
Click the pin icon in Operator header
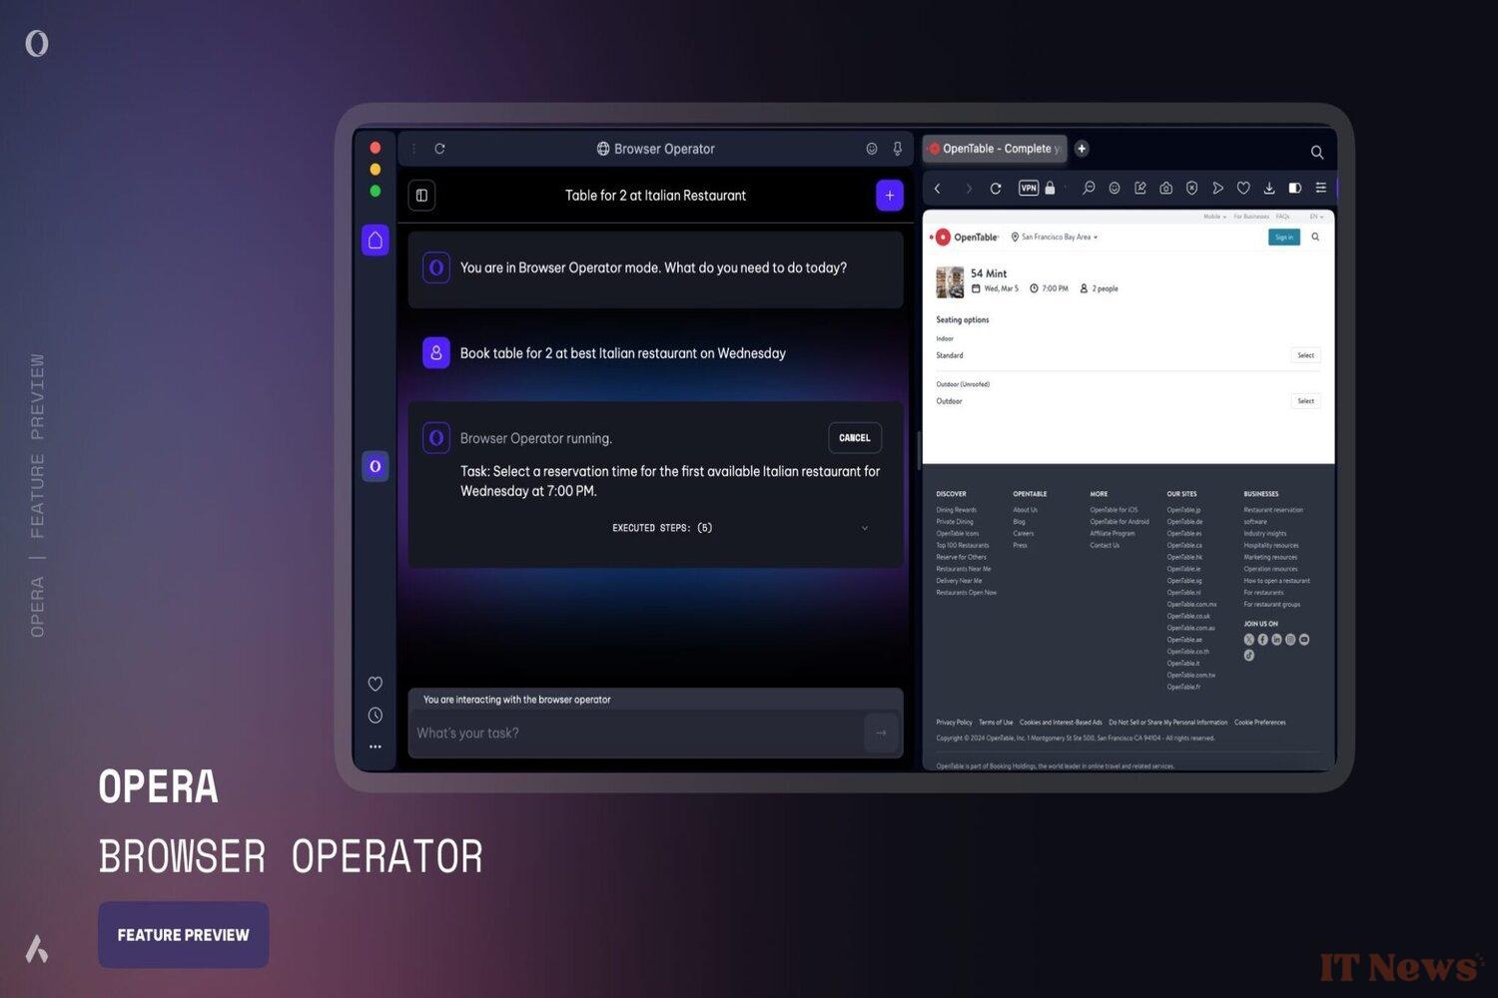(x=897, y=149)
